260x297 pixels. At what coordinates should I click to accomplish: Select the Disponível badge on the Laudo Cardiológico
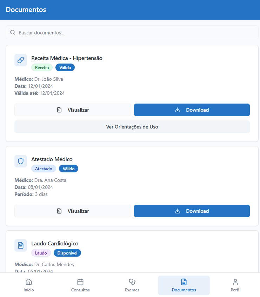(67, 253)
